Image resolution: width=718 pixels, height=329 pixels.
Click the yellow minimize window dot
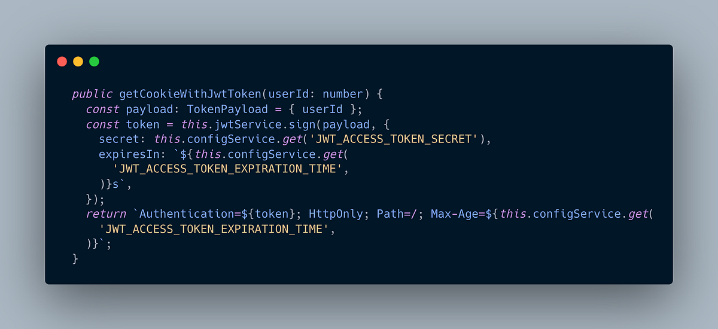coord(78,61)
